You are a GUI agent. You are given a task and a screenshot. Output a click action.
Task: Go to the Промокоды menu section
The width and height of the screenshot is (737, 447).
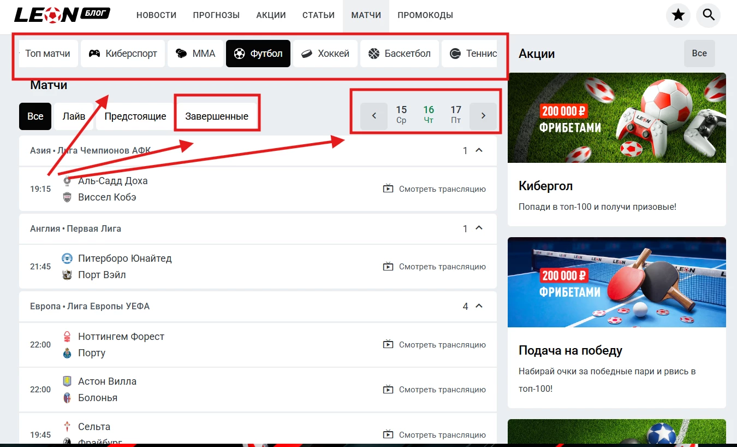[x=425, y=15]
